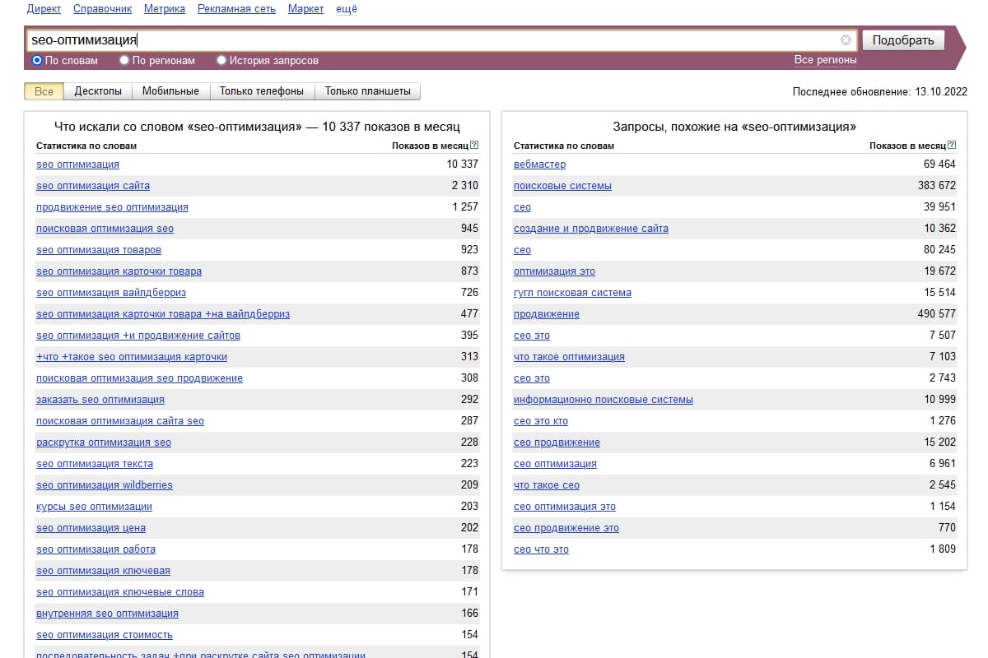Select the 'По регионам' radio button

124,60
